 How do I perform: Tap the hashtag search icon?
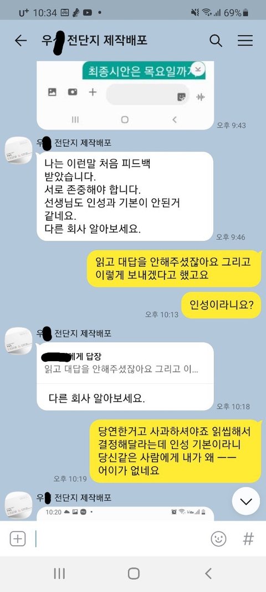(x=248, y=539)
